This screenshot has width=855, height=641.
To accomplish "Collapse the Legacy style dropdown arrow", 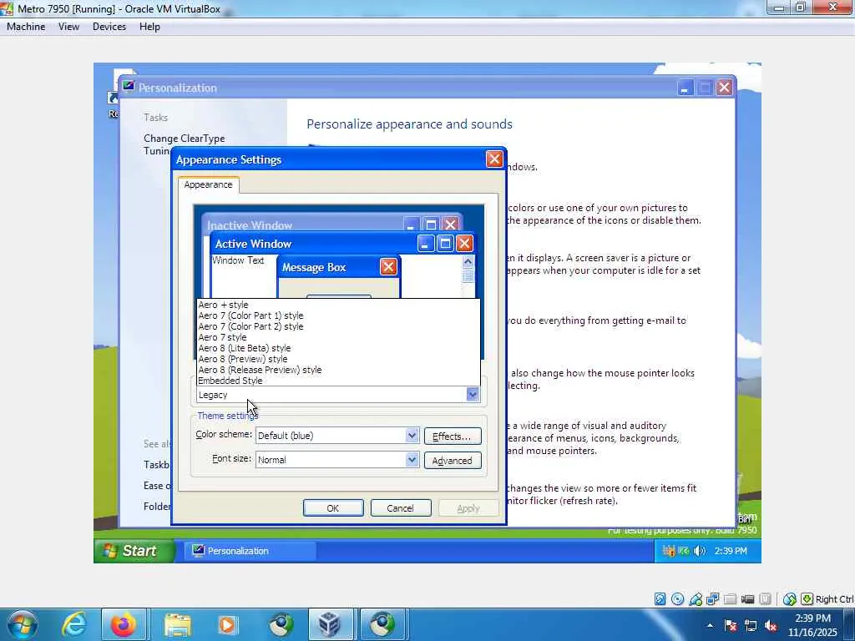I will [473, 394].
